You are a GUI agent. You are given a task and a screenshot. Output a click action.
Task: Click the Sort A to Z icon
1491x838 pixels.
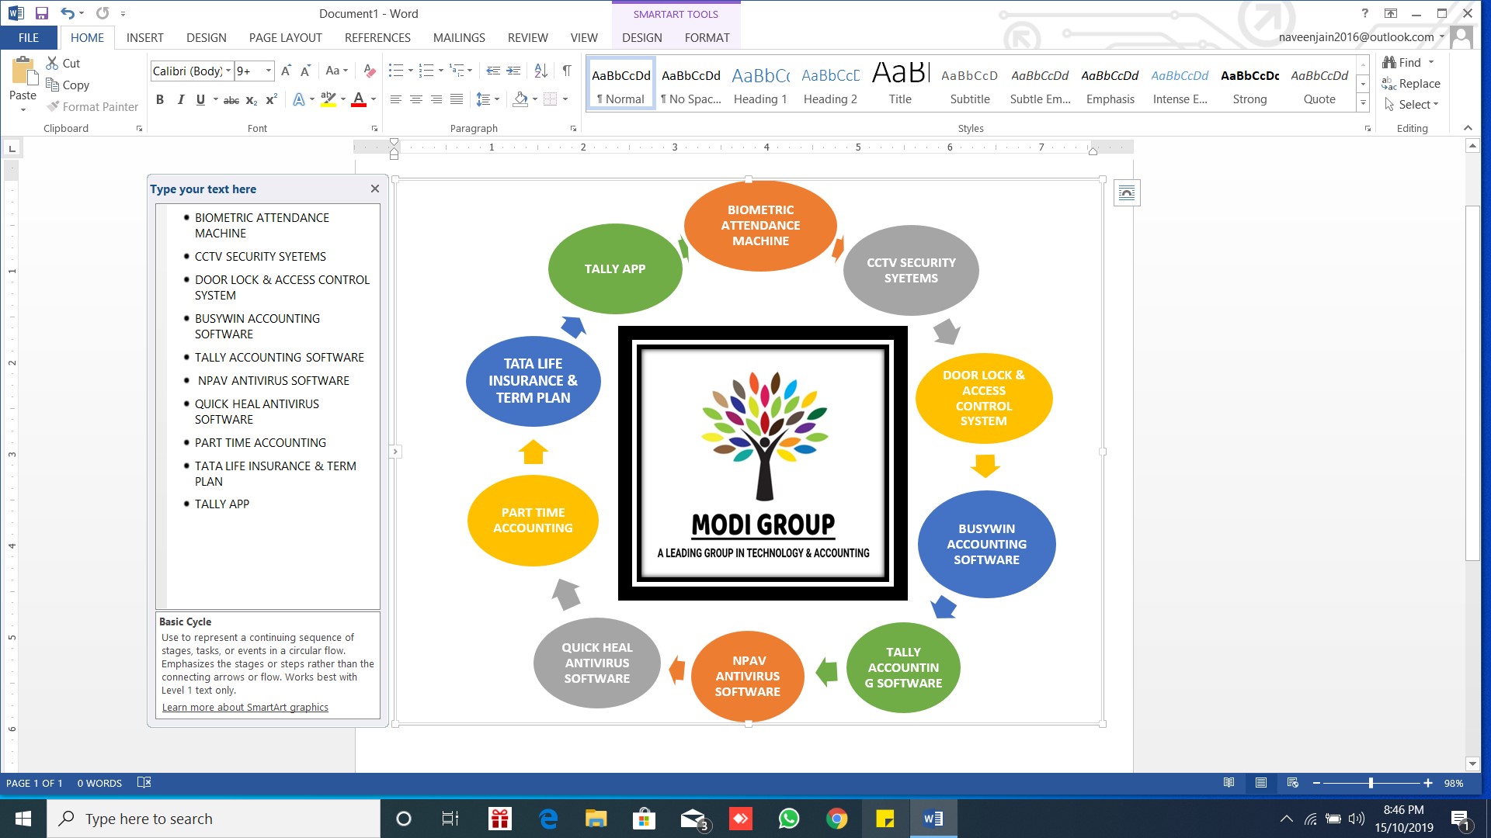pyautogui.click(x=541, y=71)
